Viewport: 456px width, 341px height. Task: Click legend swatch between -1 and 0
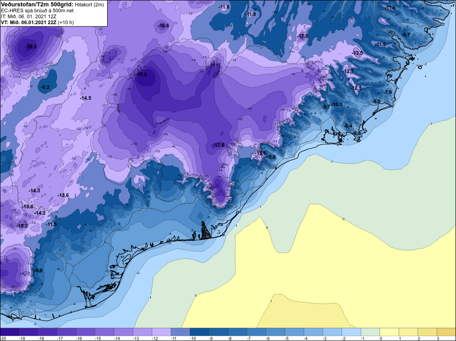(x=370, y=332)
